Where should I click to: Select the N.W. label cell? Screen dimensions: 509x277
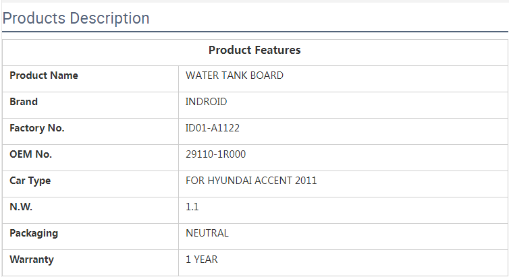tap(21, 207)
